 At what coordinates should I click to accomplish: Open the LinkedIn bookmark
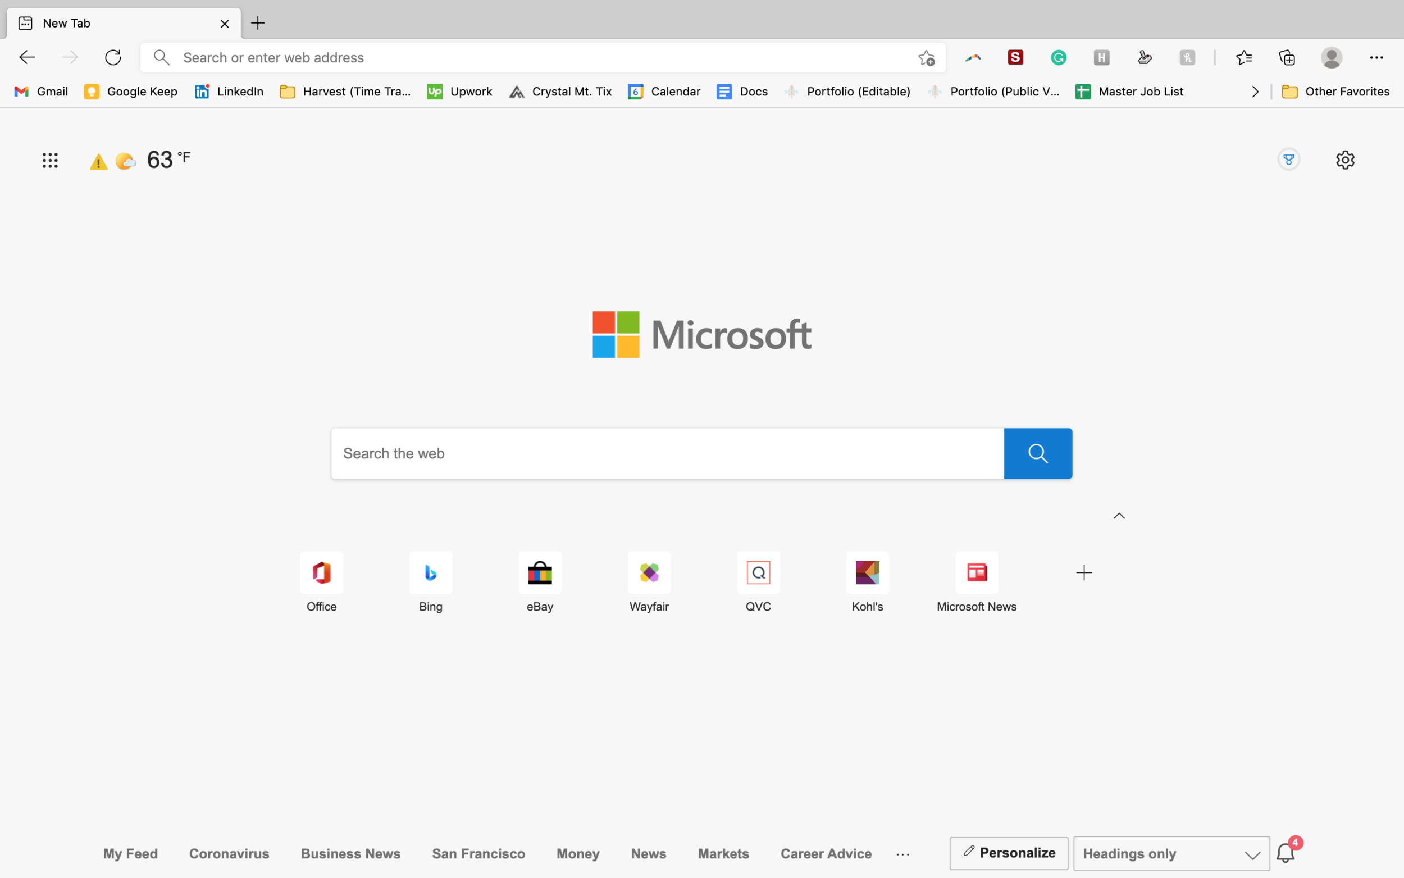click(229, 92)
